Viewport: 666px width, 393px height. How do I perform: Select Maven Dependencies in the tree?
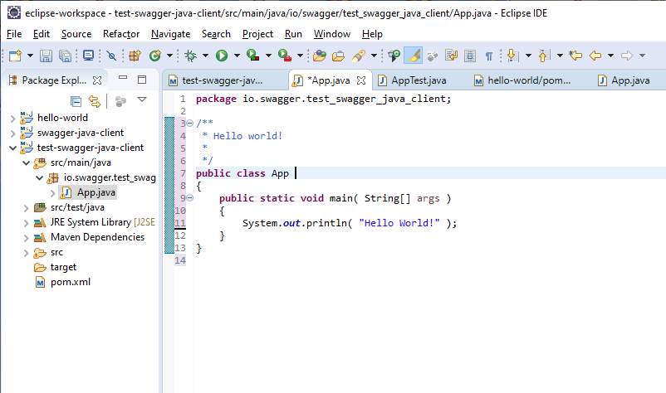(96, 237)
